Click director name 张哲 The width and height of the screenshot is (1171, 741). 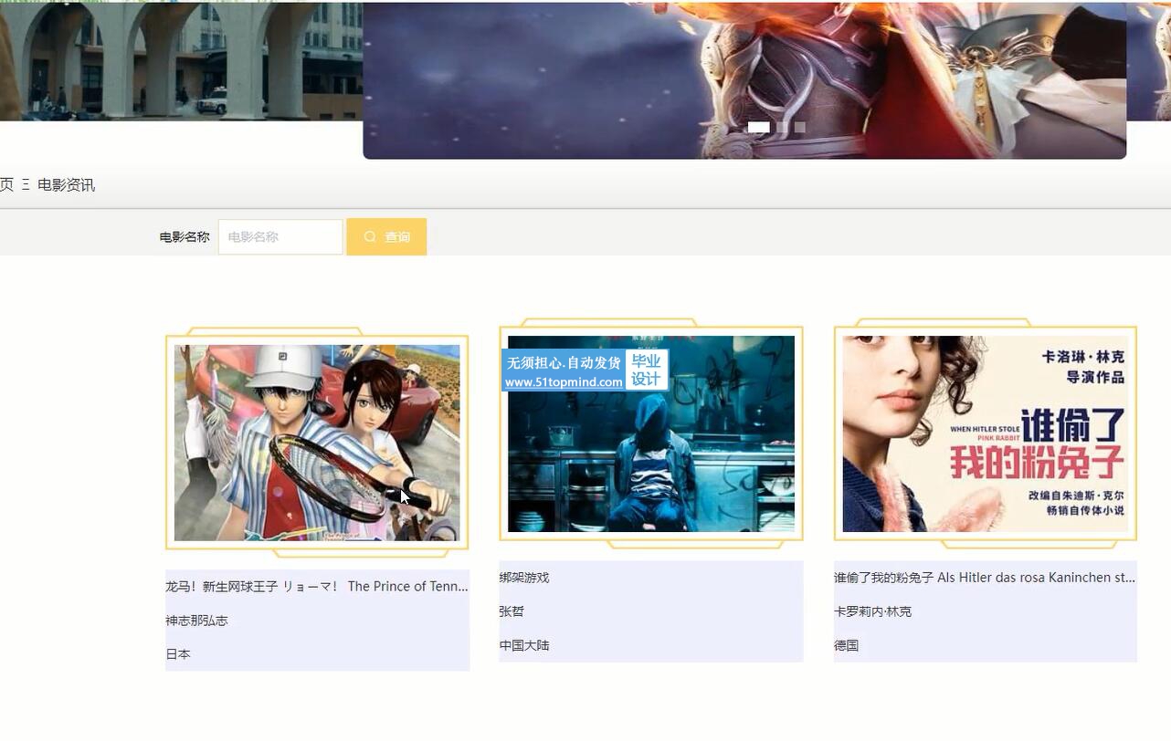coord(512,611)
